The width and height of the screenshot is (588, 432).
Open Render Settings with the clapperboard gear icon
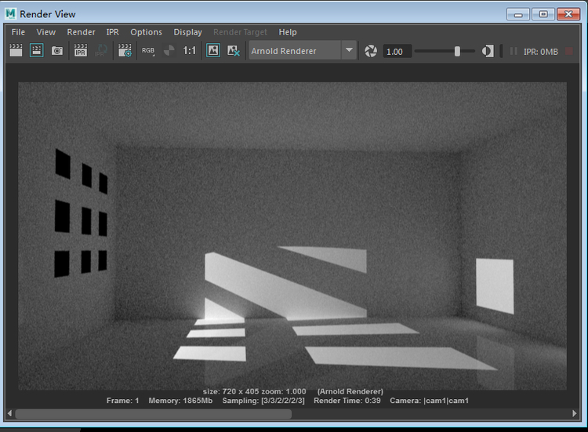click(x=125, y=51)
